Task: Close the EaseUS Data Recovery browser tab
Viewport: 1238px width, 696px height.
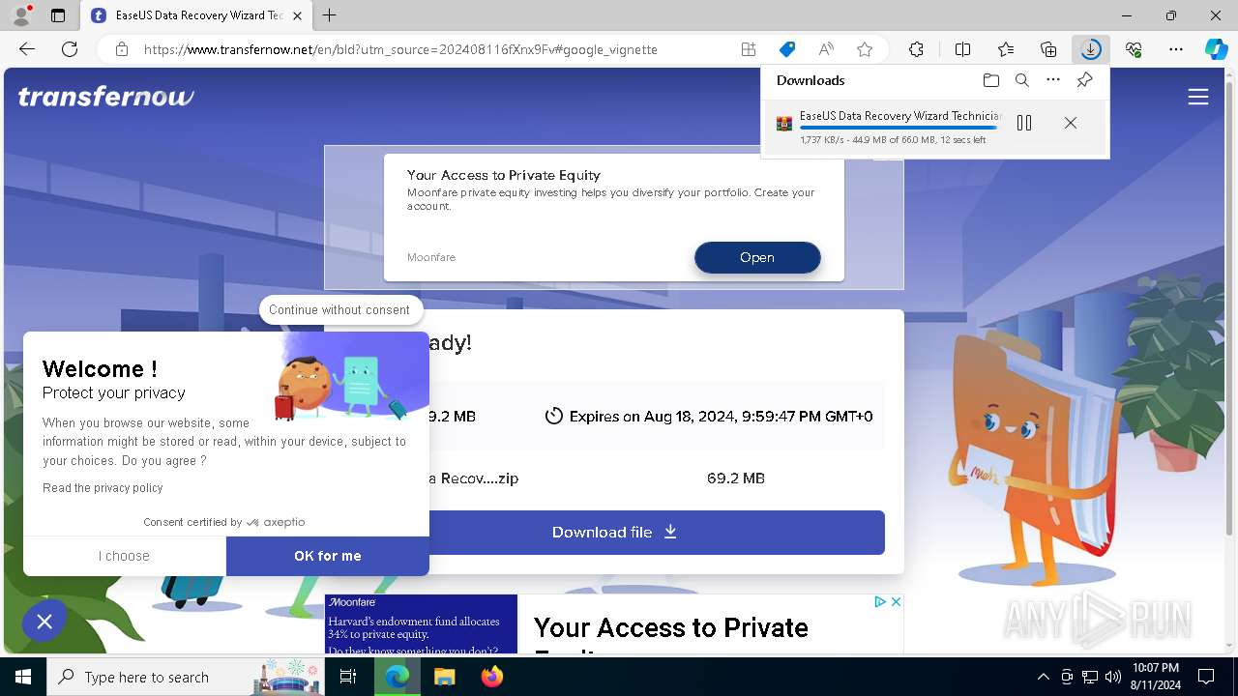Action: tap(297, 15)
